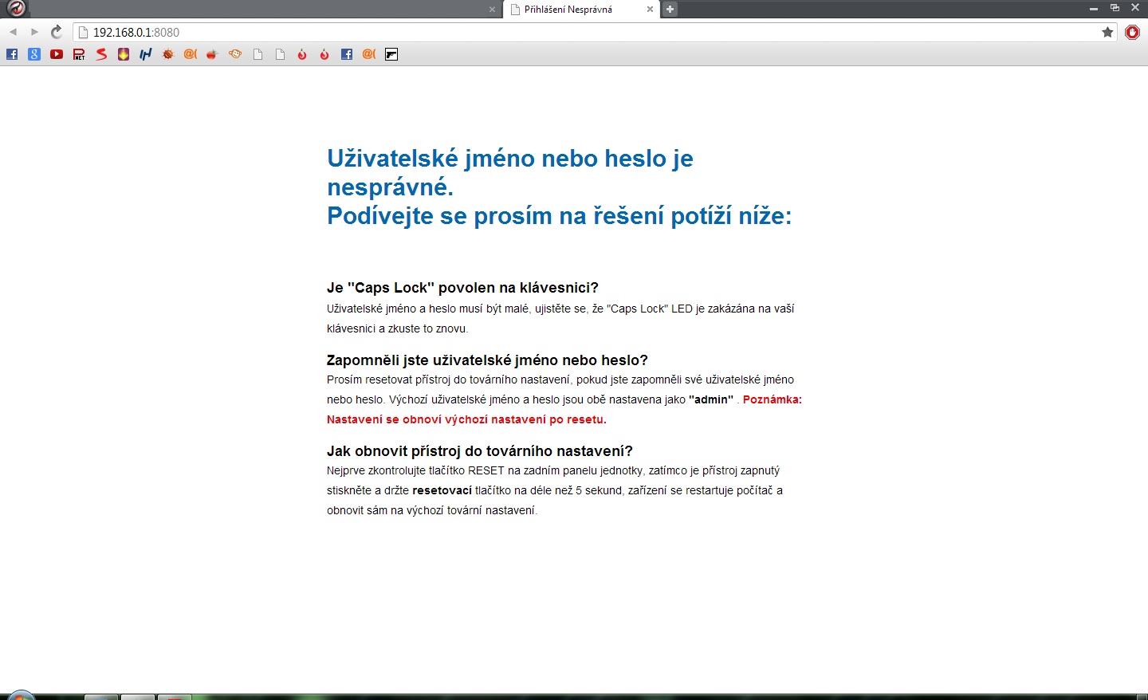Bookmark this page with the star icon
Screen dimensions: 1148x700
tap(1107, 32)
